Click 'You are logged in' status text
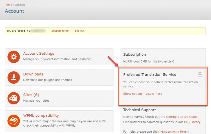Image resolution: width=211 pixels, height=134 pixels. 18,31
